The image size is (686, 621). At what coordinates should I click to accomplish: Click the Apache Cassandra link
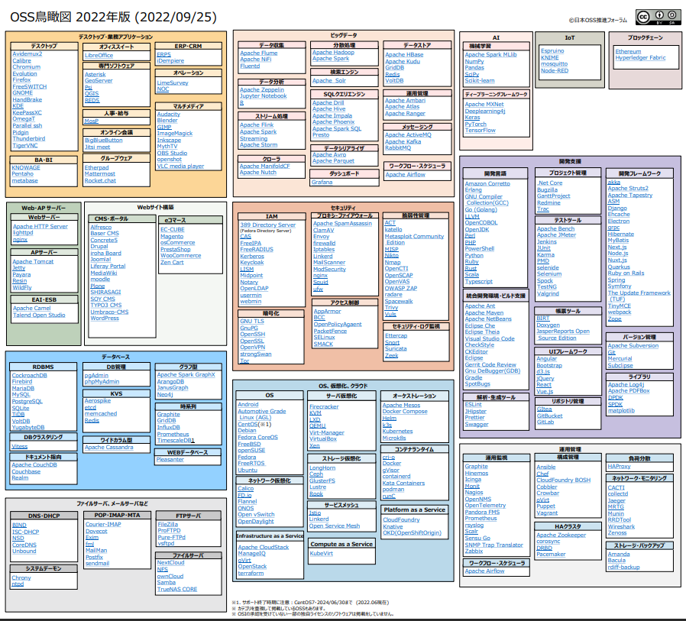tap(109, 448)
